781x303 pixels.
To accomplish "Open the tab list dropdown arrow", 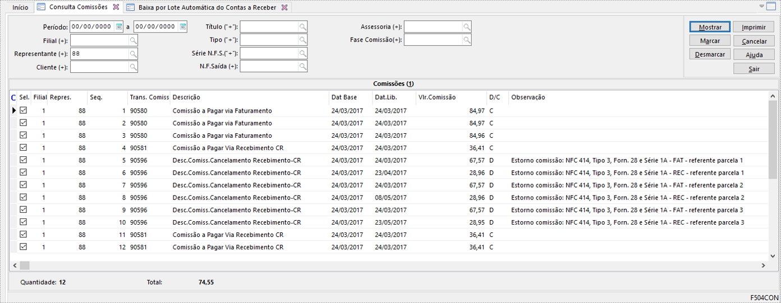I will click(762, 6).
